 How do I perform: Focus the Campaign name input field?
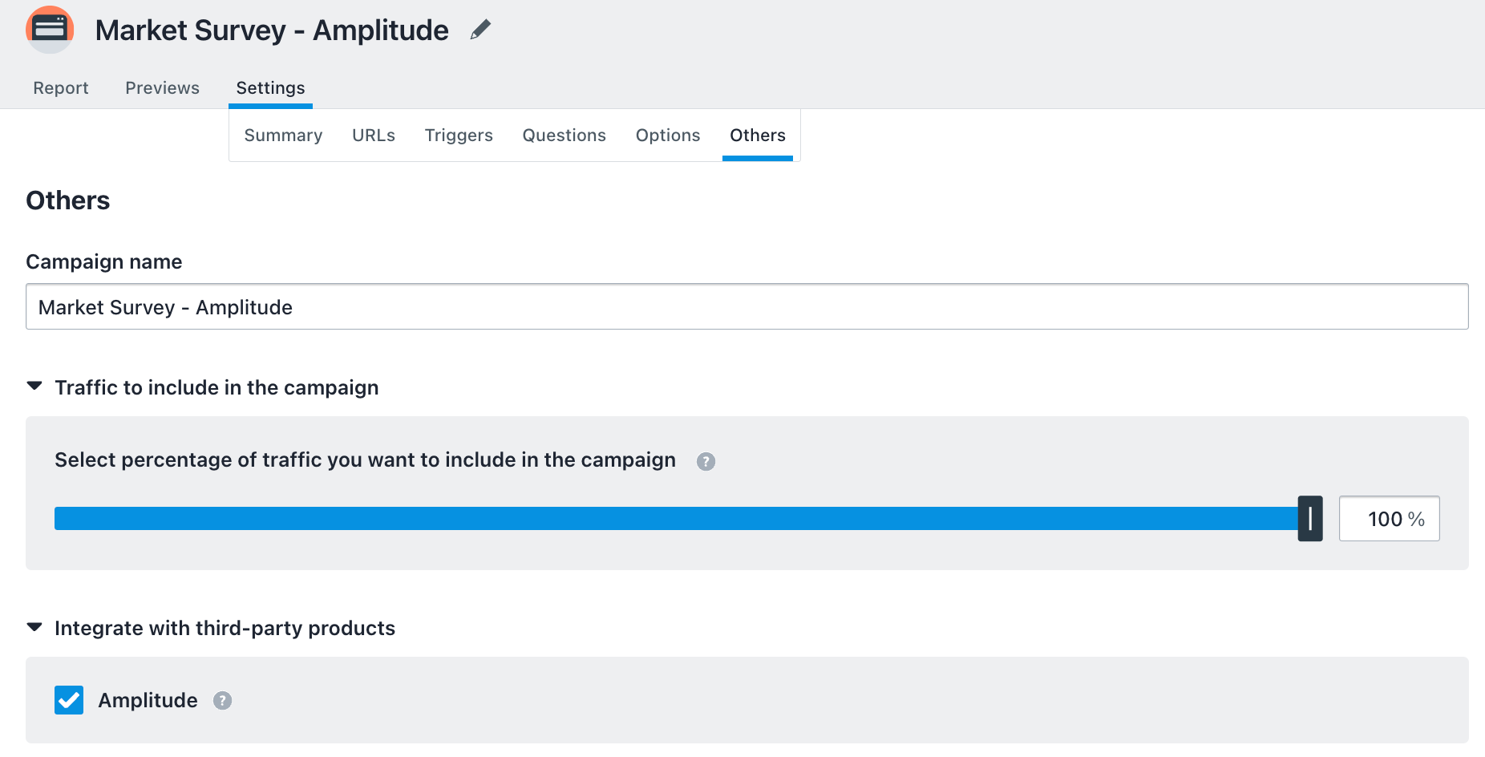747,306
